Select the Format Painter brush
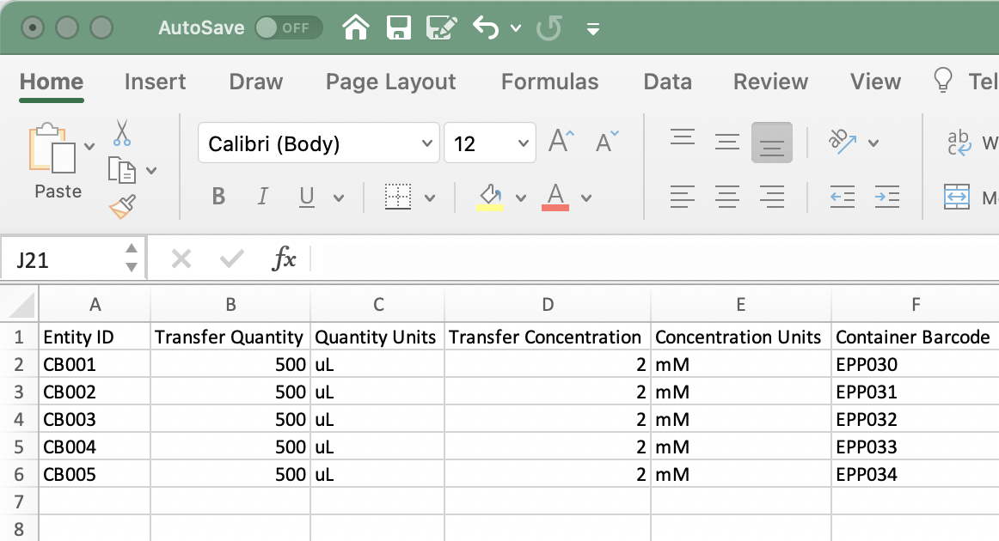 pyautogui.click(x=122, y=206)
